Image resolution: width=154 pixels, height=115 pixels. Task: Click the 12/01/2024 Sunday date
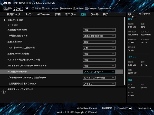[7, 9]
